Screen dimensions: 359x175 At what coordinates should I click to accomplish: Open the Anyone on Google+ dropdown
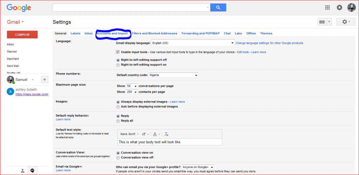[x=198, y=167]
